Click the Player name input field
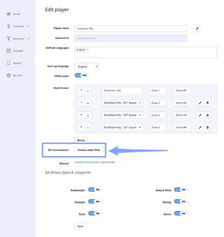The height and width of the screenshot is (237, 224). coord(131,28)
